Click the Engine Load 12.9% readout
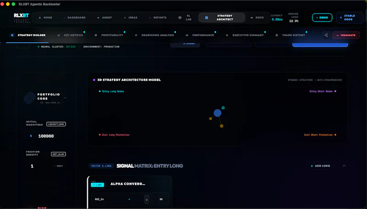Screen dimensions: 367x209 (294, 18)
